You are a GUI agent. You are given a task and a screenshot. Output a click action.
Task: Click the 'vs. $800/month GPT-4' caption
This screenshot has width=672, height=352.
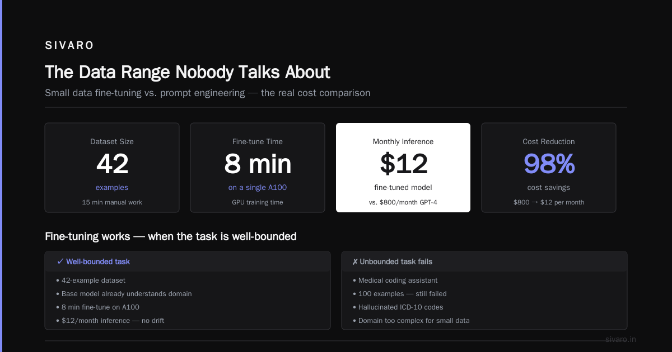[x=403, y=202]
